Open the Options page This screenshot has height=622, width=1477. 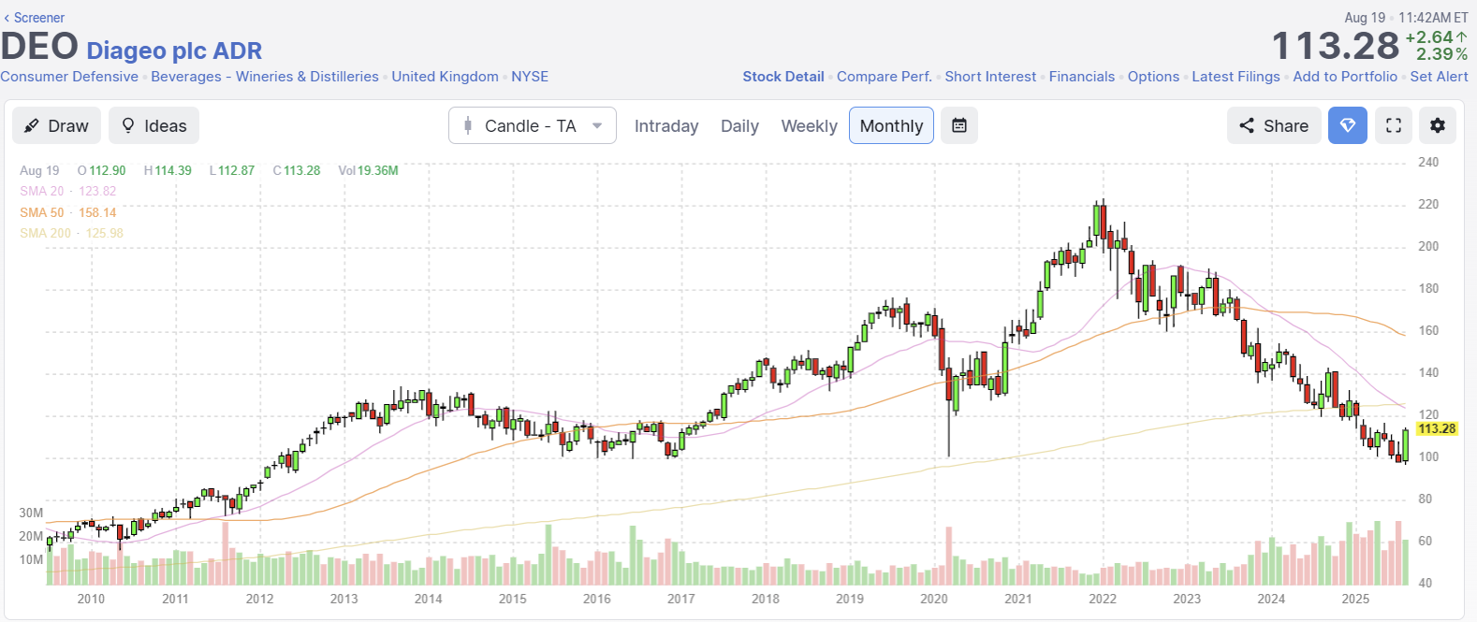(1153, 77)
